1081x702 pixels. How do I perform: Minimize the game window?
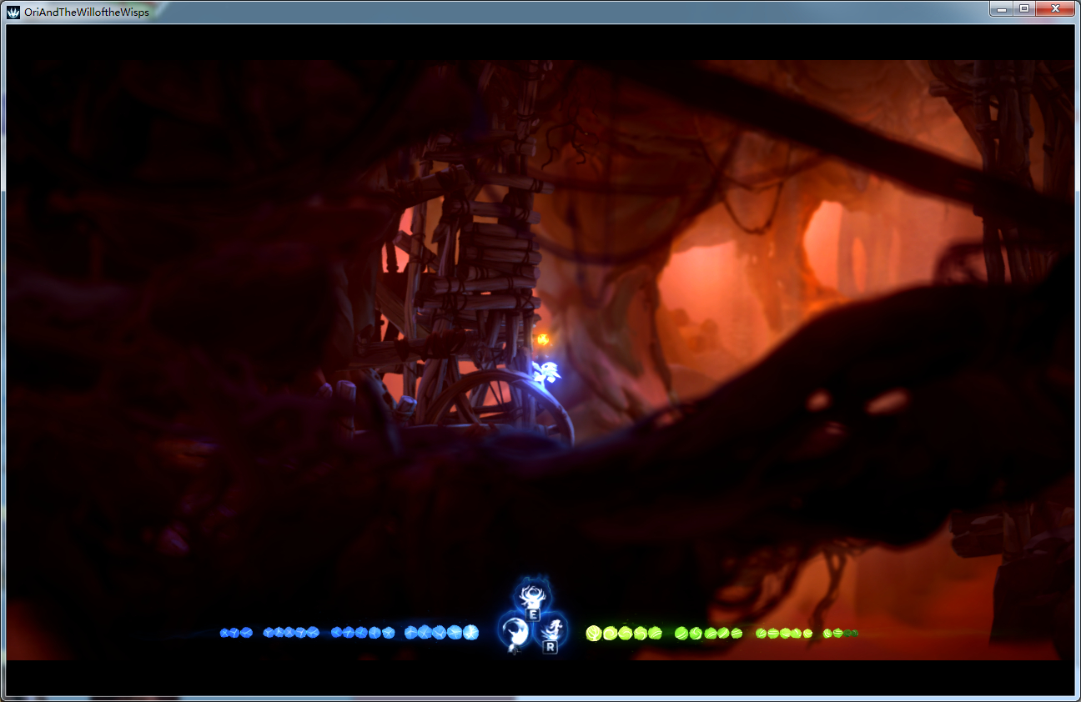pyautogui.click(x=1002, y=8)
